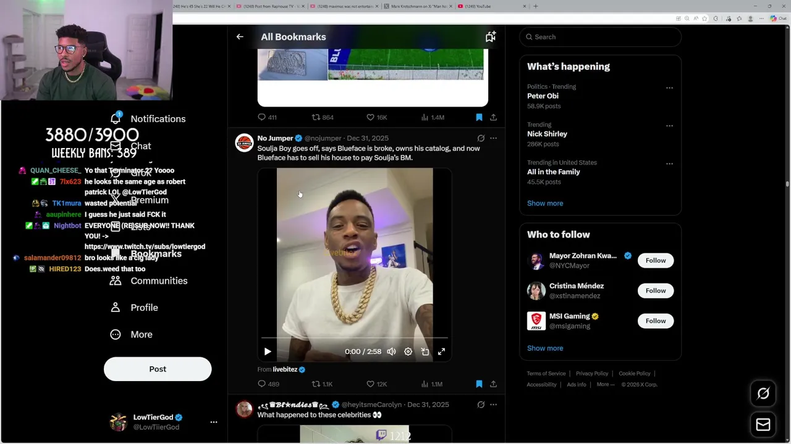The image size is (791, 444).
Task: Open the Peter Obi trend
Action: point(543,96)
